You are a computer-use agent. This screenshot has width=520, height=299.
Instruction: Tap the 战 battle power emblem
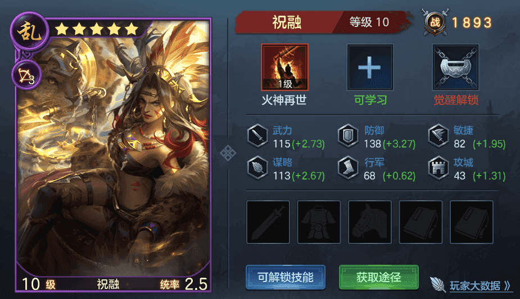435,22
